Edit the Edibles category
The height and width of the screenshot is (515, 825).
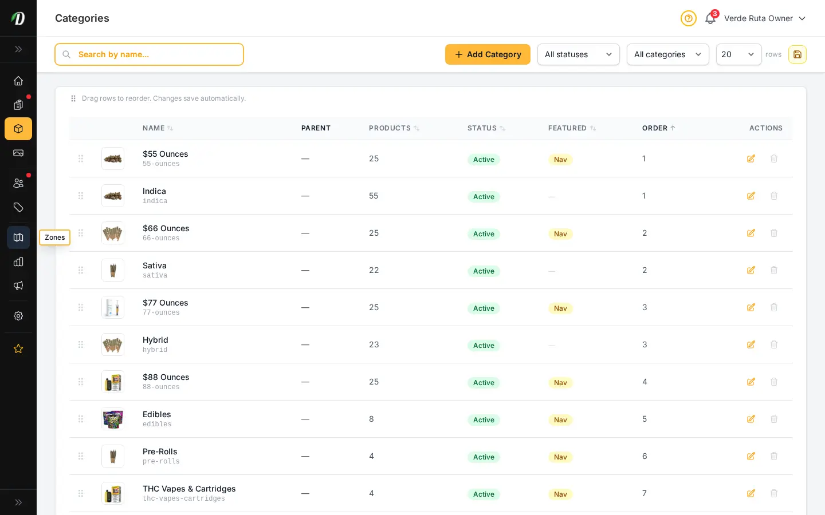[751, 419]
